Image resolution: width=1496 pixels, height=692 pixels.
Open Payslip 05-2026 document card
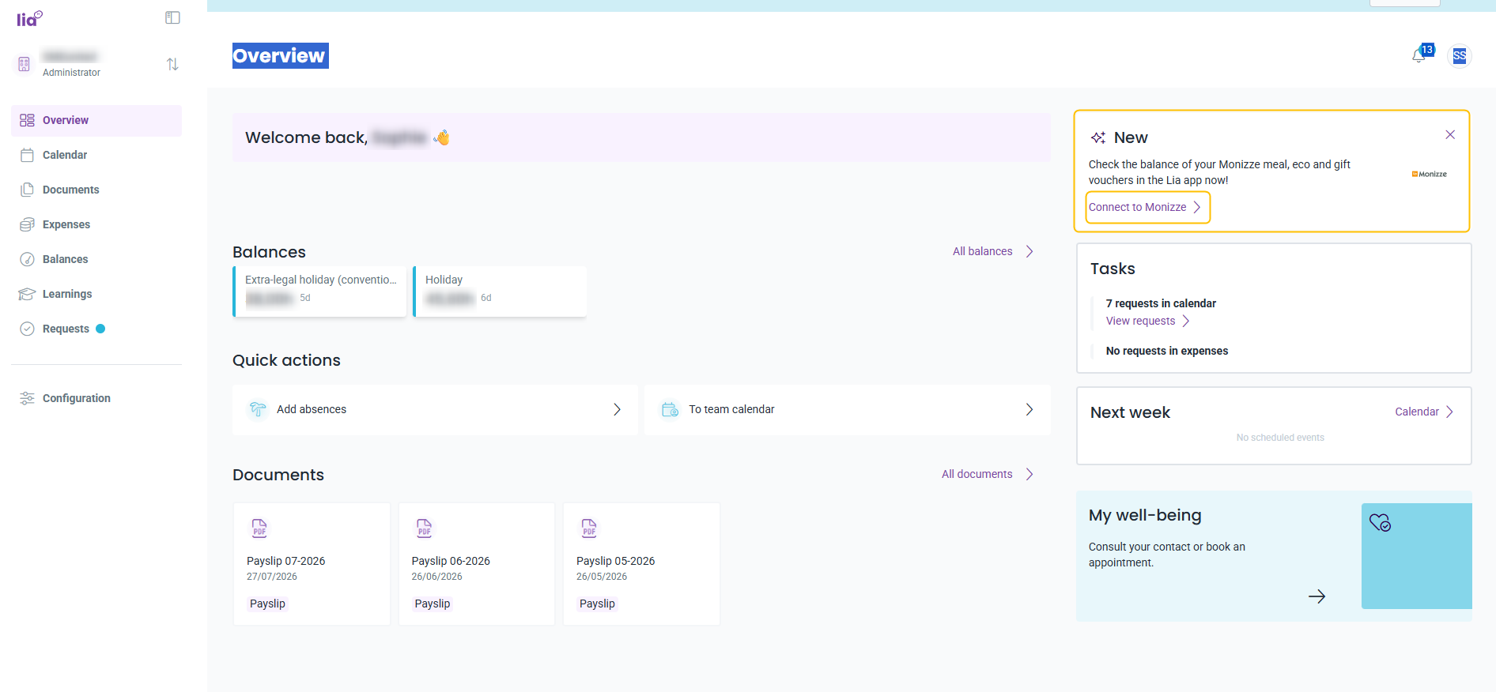tap(641, 564)
